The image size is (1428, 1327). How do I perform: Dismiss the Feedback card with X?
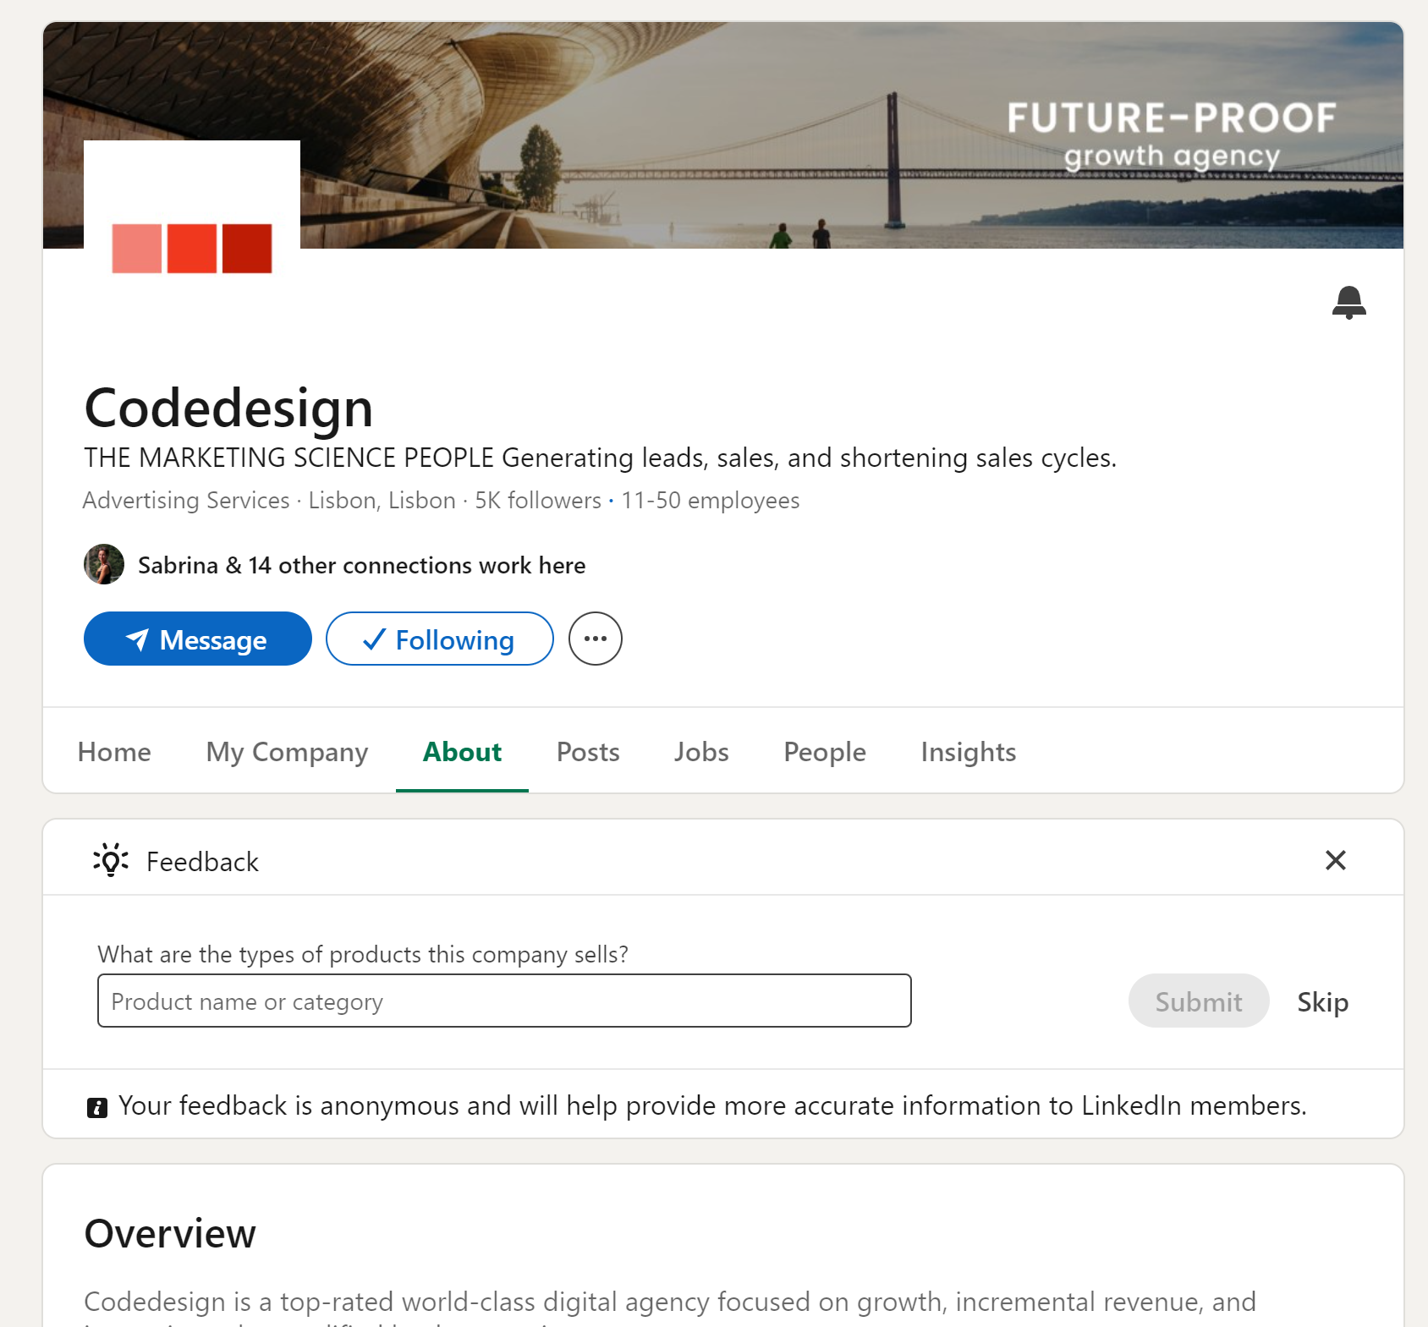(x=1335, y=860)
